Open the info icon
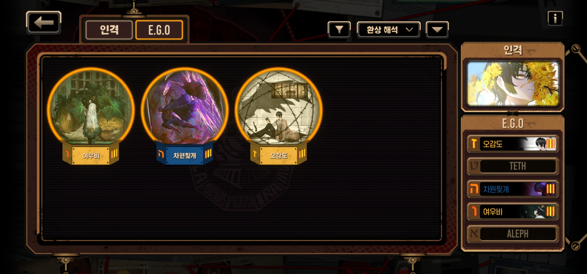The width and height of the screenshot is (587, 274). point(555,18)
